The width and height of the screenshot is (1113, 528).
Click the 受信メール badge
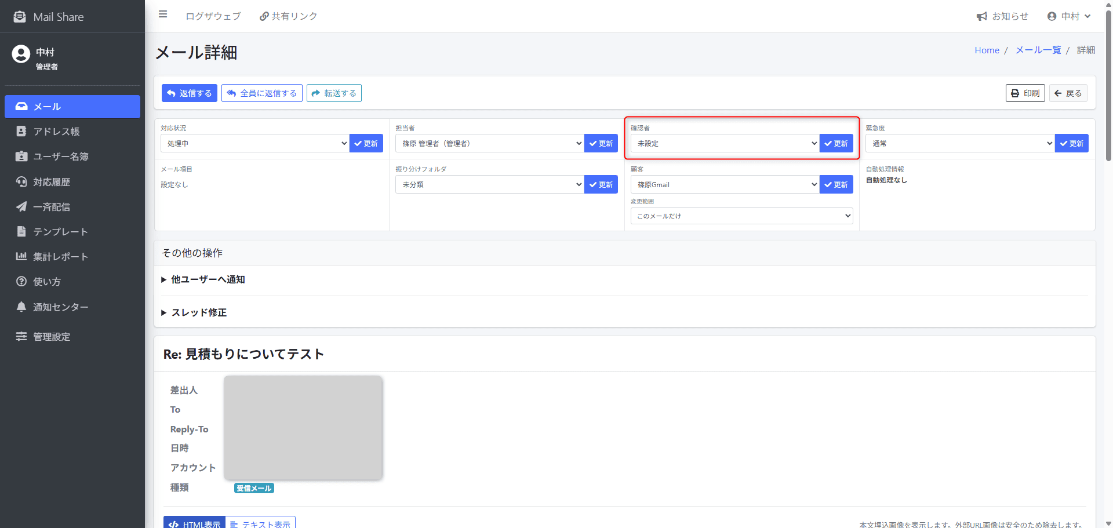click(254, 488)
